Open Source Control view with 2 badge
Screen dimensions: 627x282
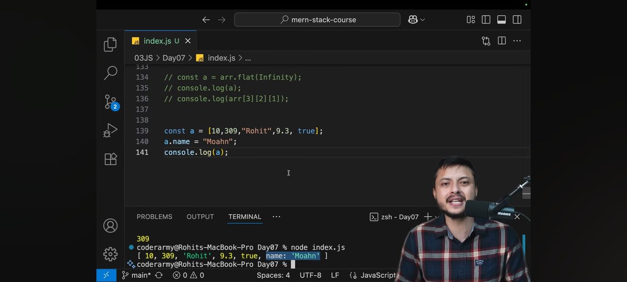click(x=111, y=102)
